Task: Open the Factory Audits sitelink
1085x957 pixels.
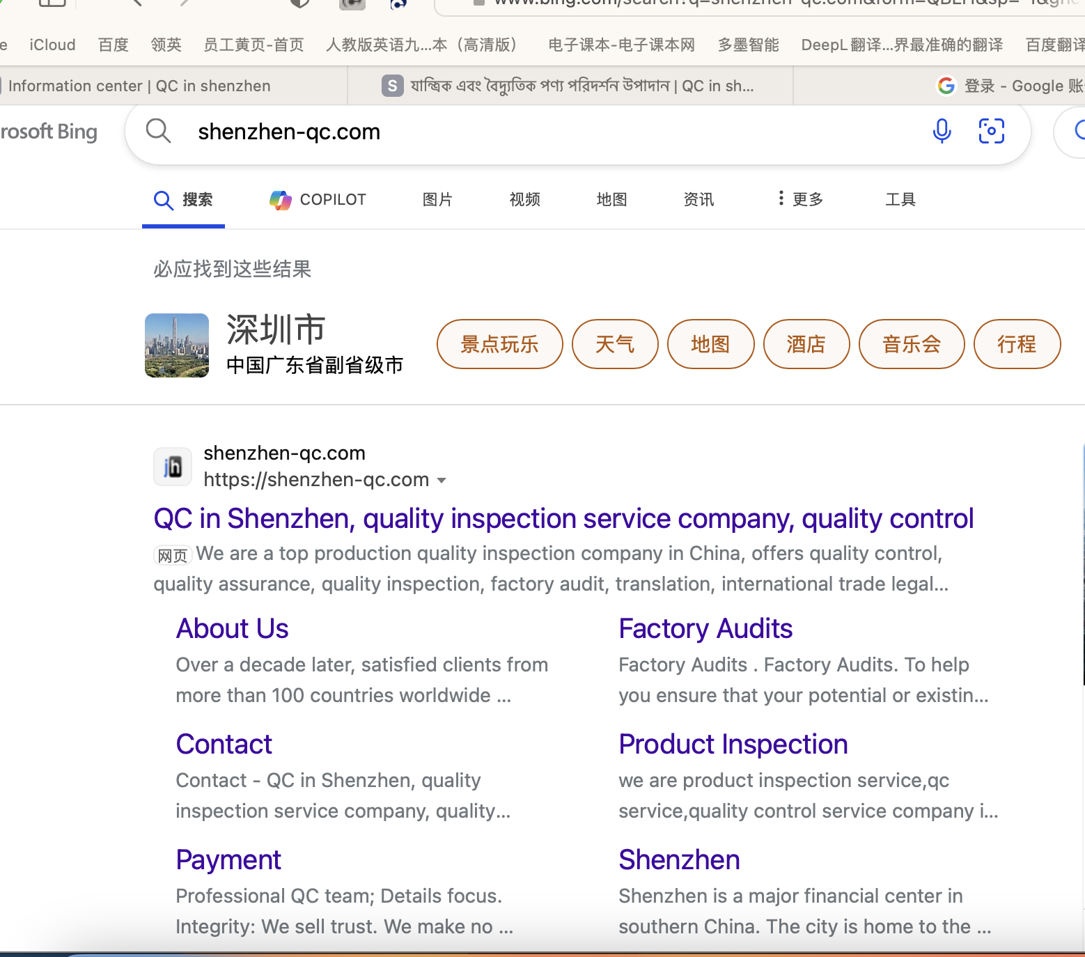Action: coord(705,629)
